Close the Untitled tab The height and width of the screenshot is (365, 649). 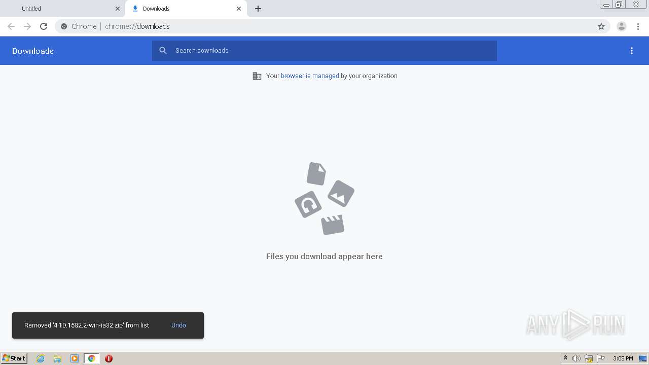[x=118, y=9]
